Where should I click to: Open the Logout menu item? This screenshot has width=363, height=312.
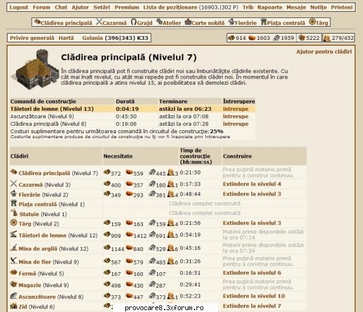[x=19, y=7]
